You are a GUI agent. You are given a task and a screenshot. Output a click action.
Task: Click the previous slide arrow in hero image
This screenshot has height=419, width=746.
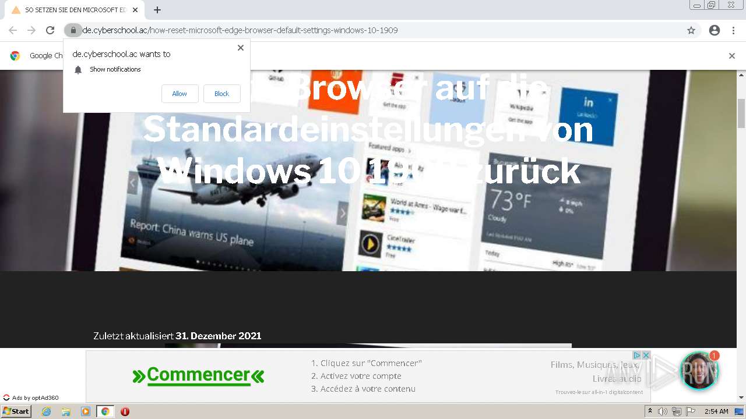click(132, 183)
